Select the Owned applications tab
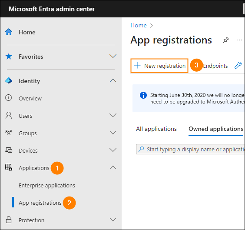Screen dimensions: 245x230 click(x=216, y=129)
